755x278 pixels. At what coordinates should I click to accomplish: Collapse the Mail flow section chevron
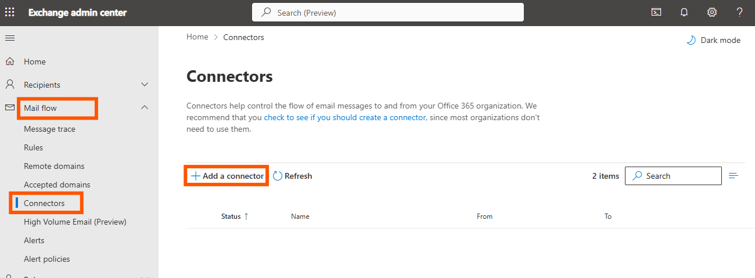coord(145,107)
